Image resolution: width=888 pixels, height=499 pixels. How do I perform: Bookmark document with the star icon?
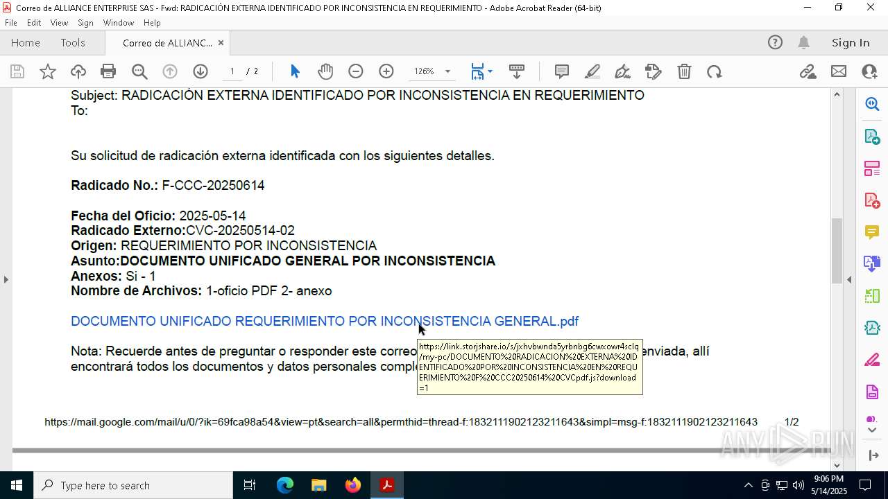[48, 71]
